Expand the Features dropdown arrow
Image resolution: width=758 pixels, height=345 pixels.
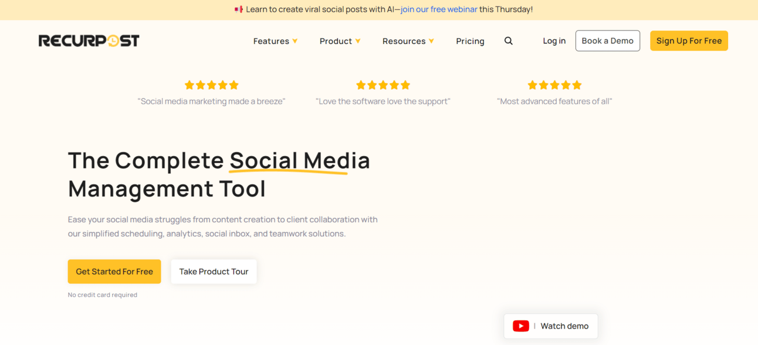coord(295,41)
